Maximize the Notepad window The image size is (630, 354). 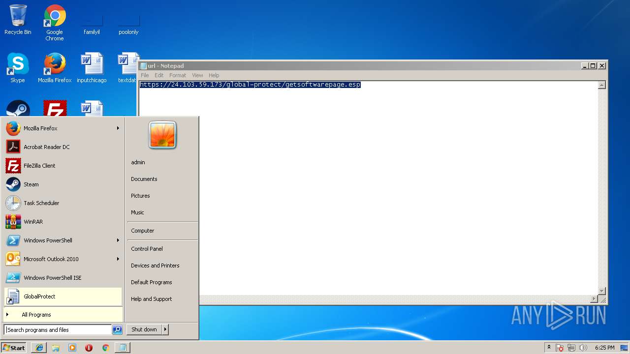pos(593,66)
